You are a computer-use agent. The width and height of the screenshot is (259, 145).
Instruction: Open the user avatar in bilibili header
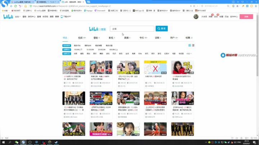196,17
